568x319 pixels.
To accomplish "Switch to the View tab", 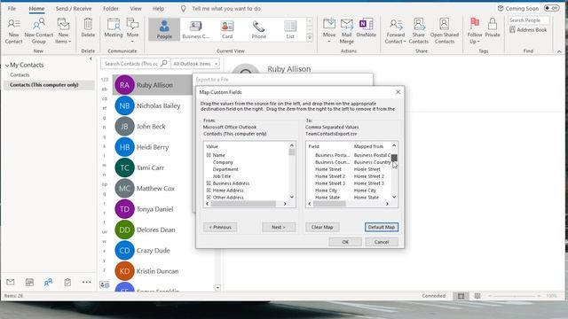I will point(136,8).
